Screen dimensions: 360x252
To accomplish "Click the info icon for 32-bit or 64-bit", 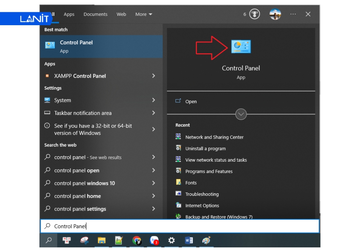I will 47,126.
